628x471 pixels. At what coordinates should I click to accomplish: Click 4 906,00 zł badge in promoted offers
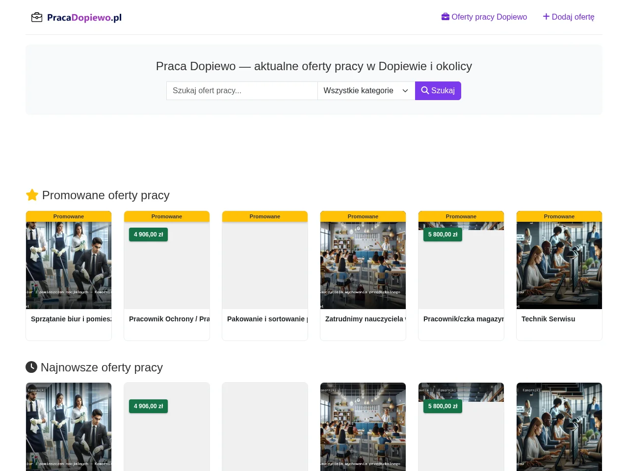[x=148, y=235]
